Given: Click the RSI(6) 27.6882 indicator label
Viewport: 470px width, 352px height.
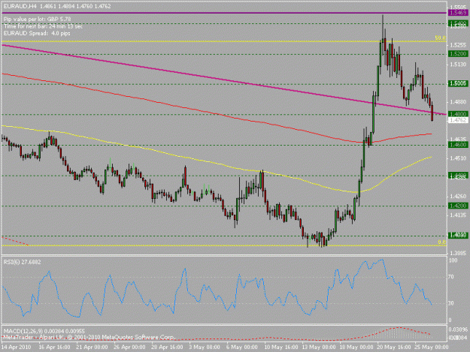Looking at the screenshot, I should [22, 262].
